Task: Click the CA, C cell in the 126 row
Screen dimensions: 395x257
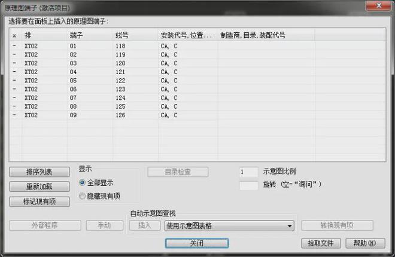Action: (169, 115)
